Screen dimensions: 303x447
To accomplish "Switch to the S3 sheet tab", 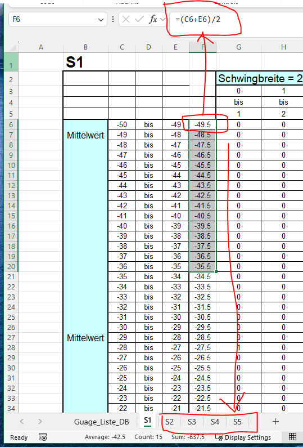I will pos(192,422).
